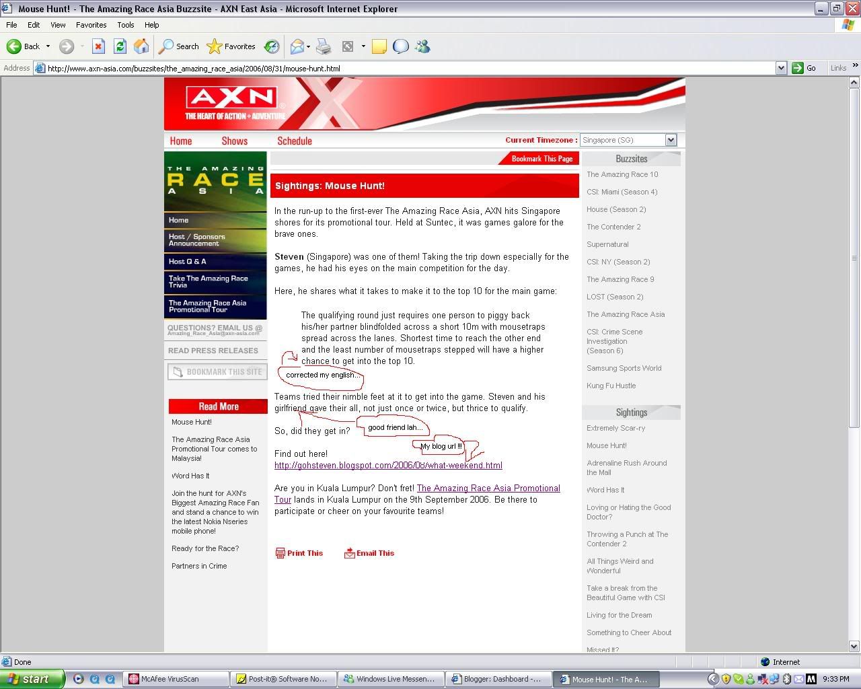Click the Links toolbar chevron expander
Image resolution: width=861 pixels, height=689 pixels.
click(856, 66)
